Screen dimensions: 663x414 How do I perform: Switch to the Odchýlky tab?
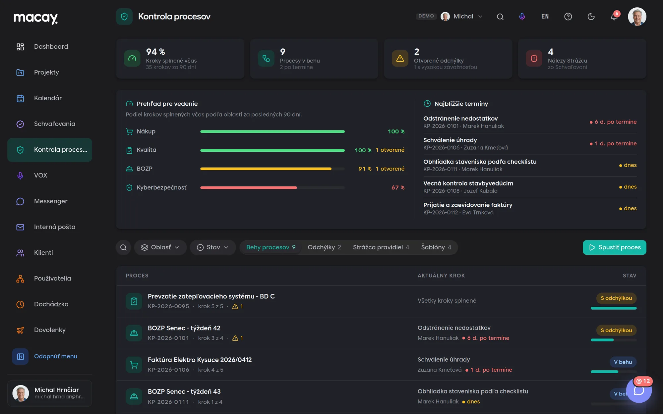[x=324, y=247]
